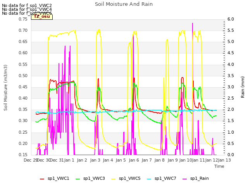Viewport: 248px width, 186px height.
Task: Click the 6.0 right axis value
Action: point(231,19)
